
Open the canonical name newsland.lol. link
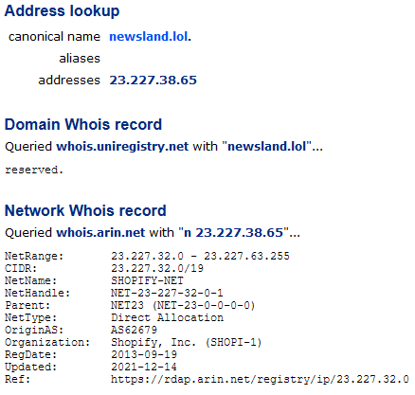click(x=151, y=37)
